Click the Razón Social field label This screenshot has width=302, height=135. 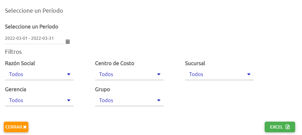click(20, 63)
